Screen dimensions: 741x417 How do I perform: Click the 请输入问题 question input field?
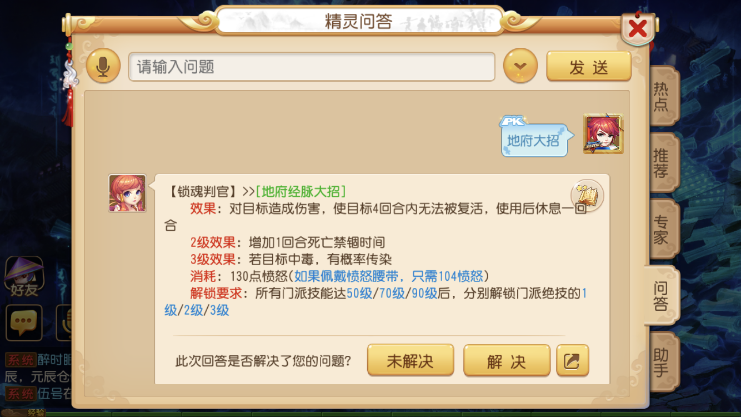click(x=312, y=67)
